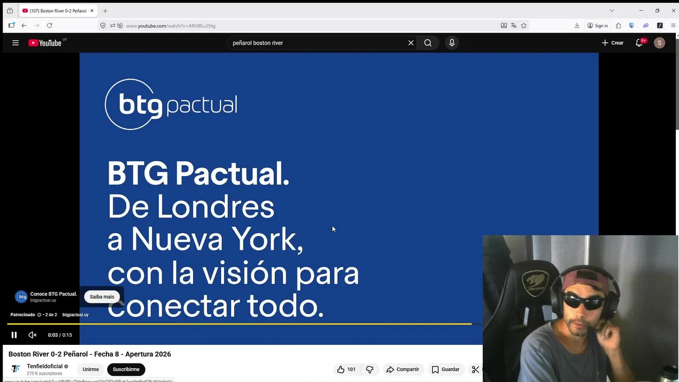Click the scissors clip icon
Viewport: 679px width, 382px height.
[x=475, y=369]
